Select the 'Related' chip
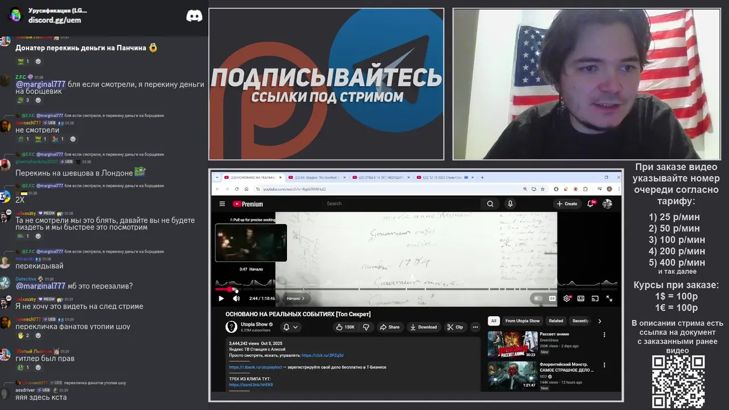This screenshot has height=410, width=729. click(556, 321)
